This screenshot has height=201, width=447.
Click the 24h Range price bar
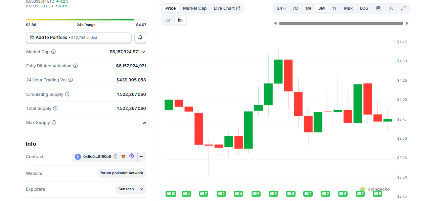(x=86, y=20)
